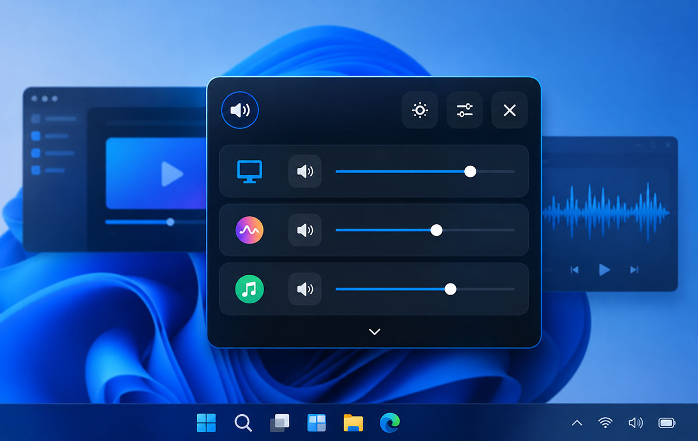
Task: Skip to next track in right audio player
Action: [634, 270]
